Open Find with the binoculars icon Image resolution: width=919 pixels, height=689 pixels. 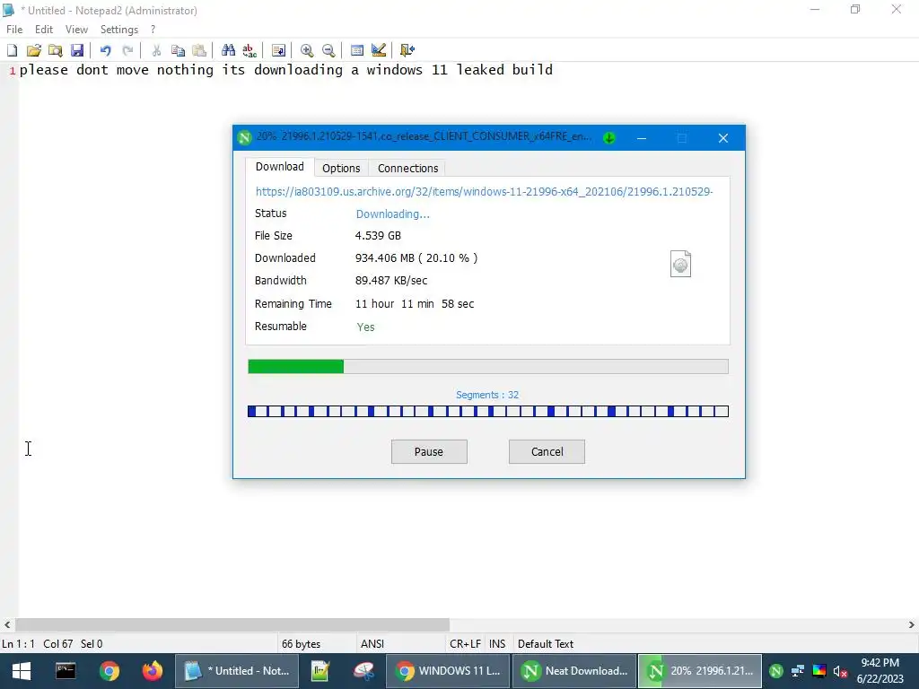pyautogui.click(x=228, y=50)
